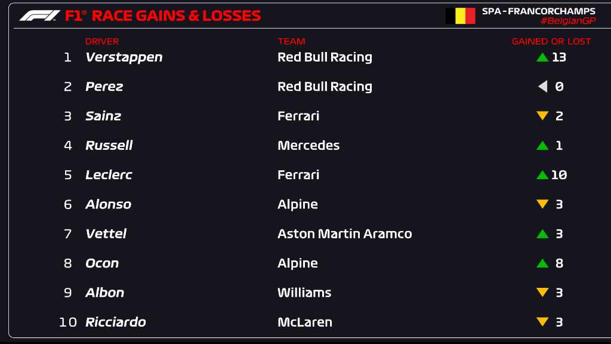Viewport: 611px width, 344px height.
Task: Click the Russell driver name
Action: [109, 146]
